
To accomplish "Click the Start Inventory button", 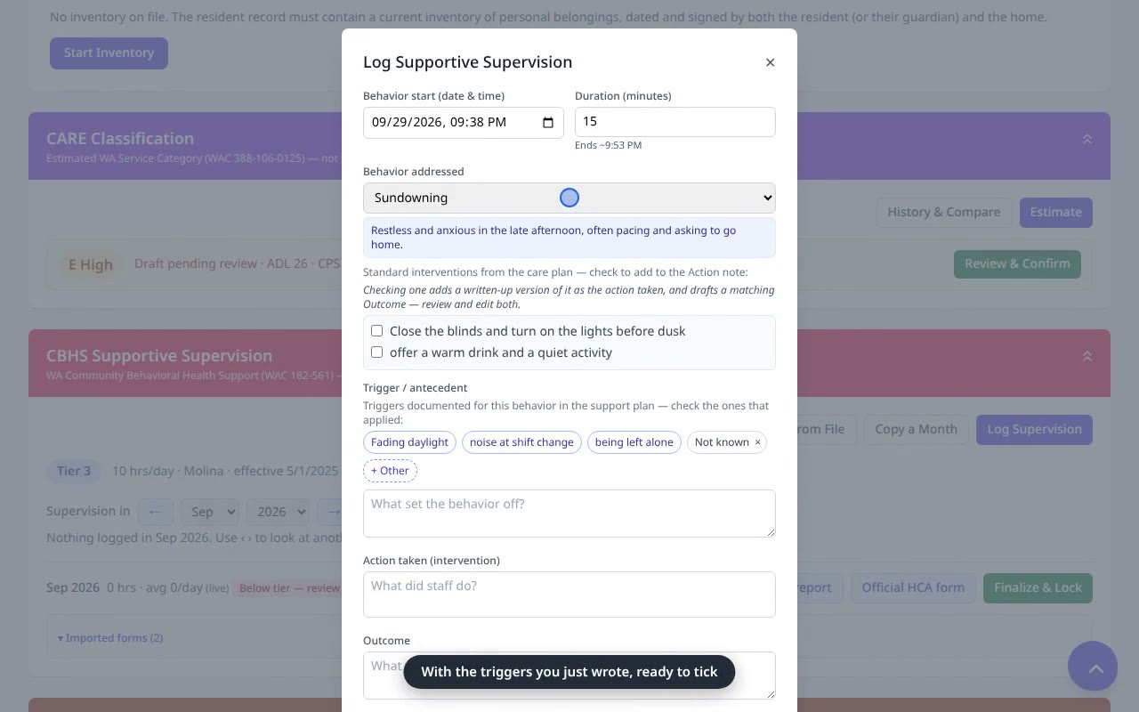I will pyautogui.click(x=109, y=53).
